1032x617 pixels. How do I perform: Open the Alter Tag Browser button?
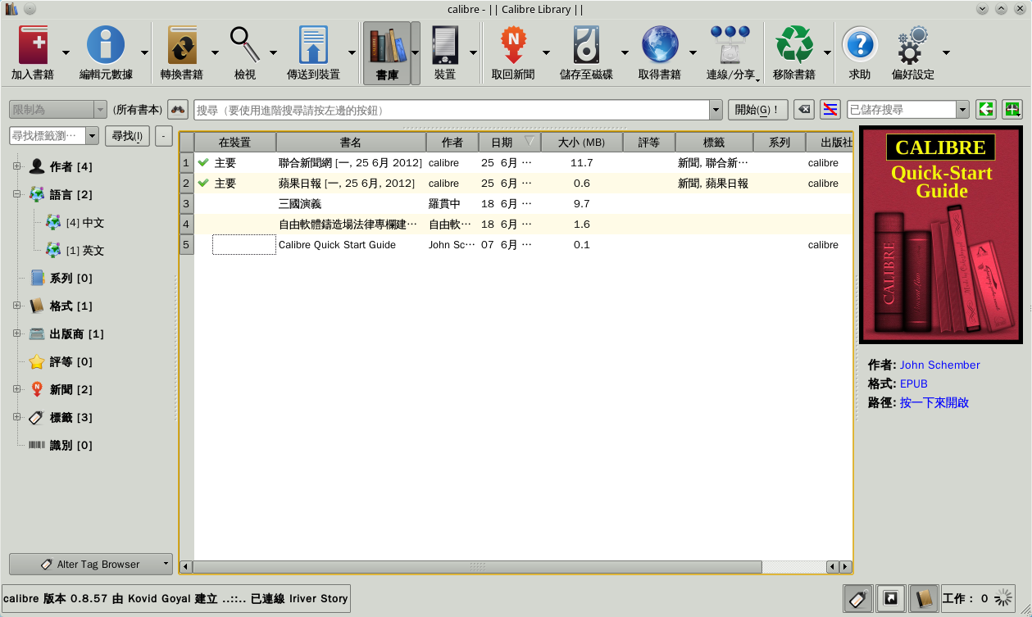[91, 564]
